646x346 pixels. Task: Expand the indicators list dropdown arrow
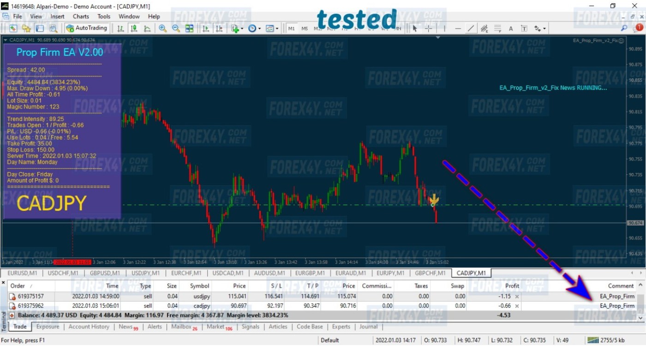242,29
